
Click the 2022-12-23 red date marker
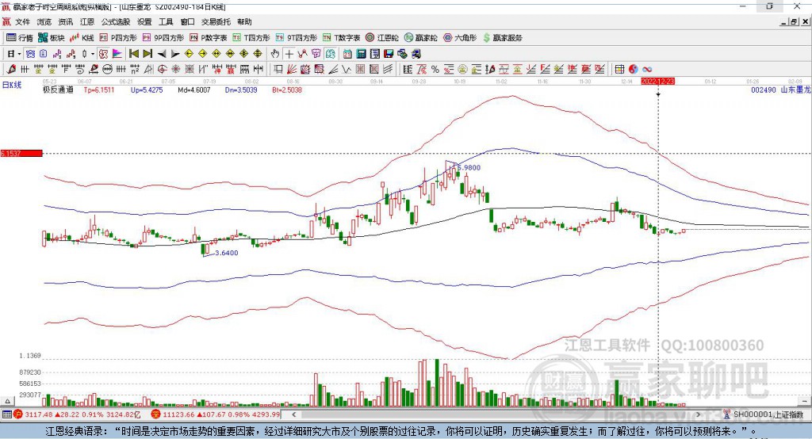(657, 82)
